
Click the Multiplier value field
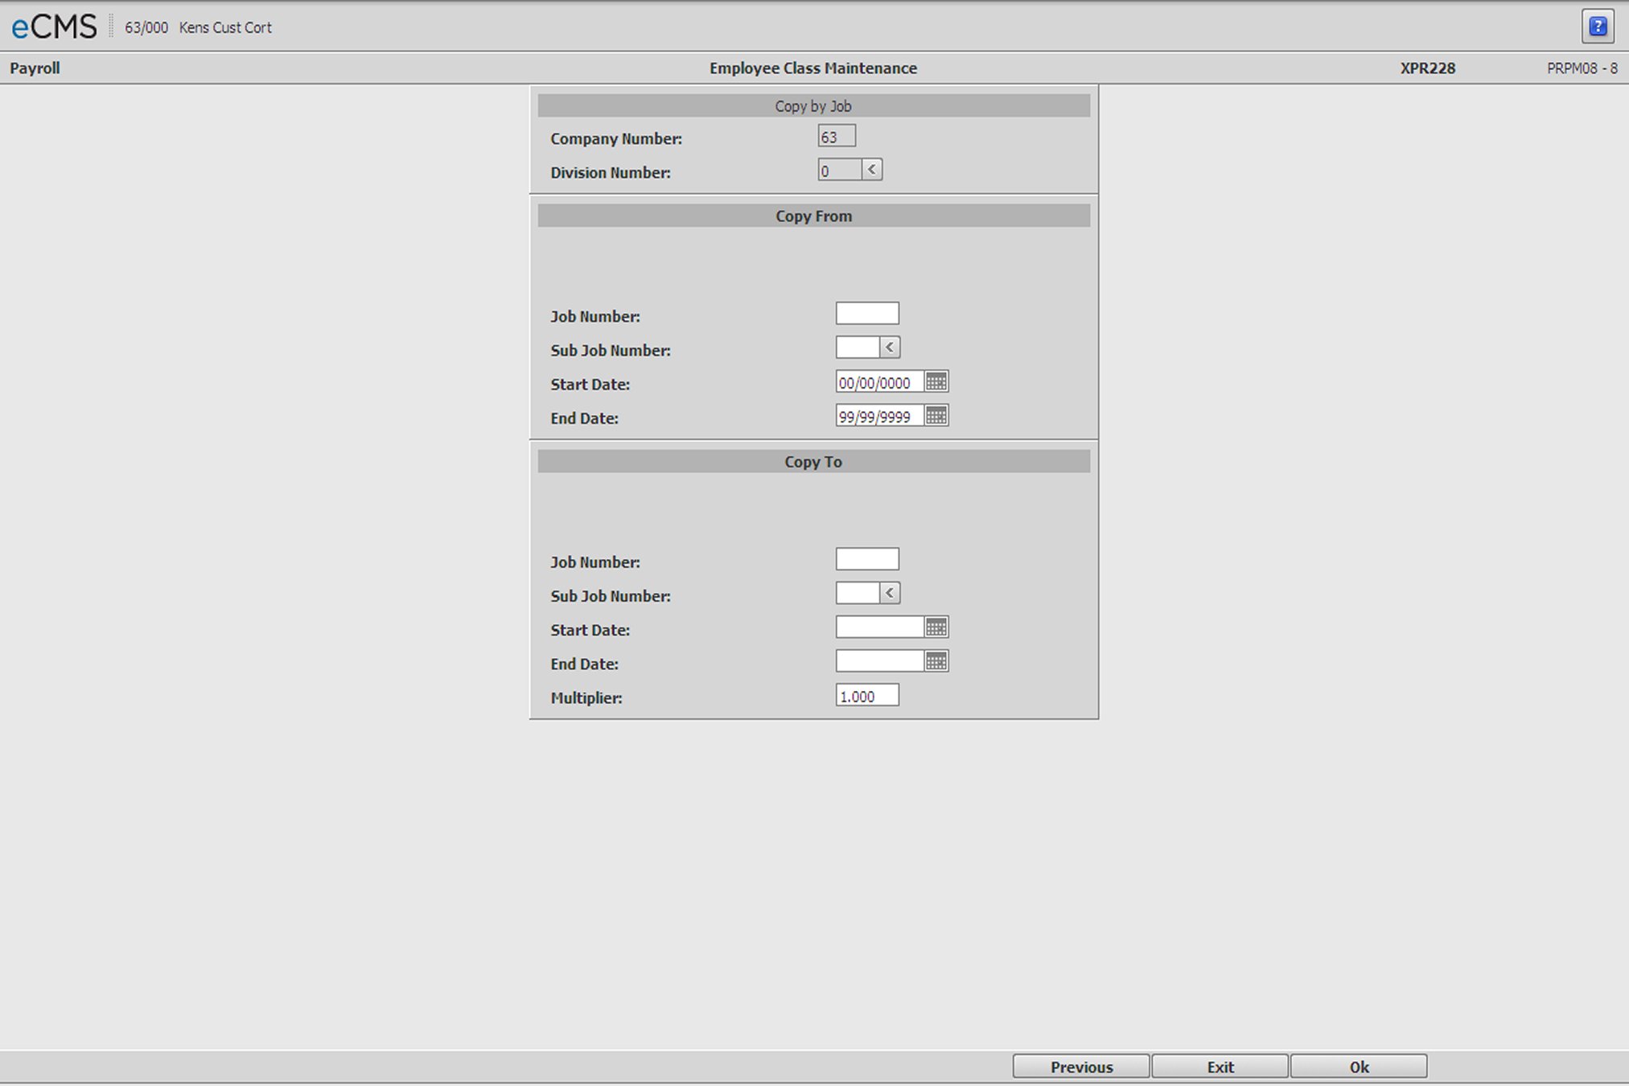pyautogui.click(x=866, y=694)
